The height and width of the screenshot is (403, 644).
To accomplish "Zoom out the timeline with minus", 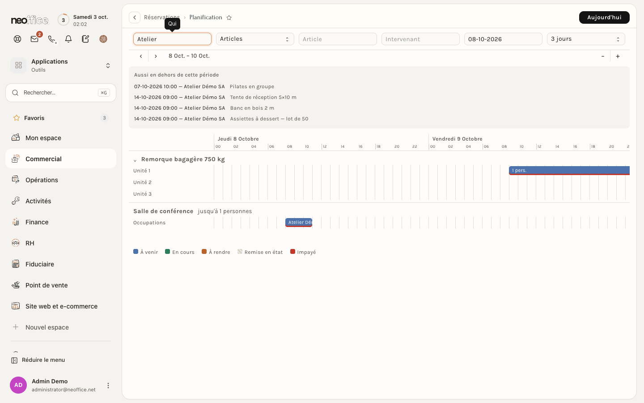I will (603, 56).
